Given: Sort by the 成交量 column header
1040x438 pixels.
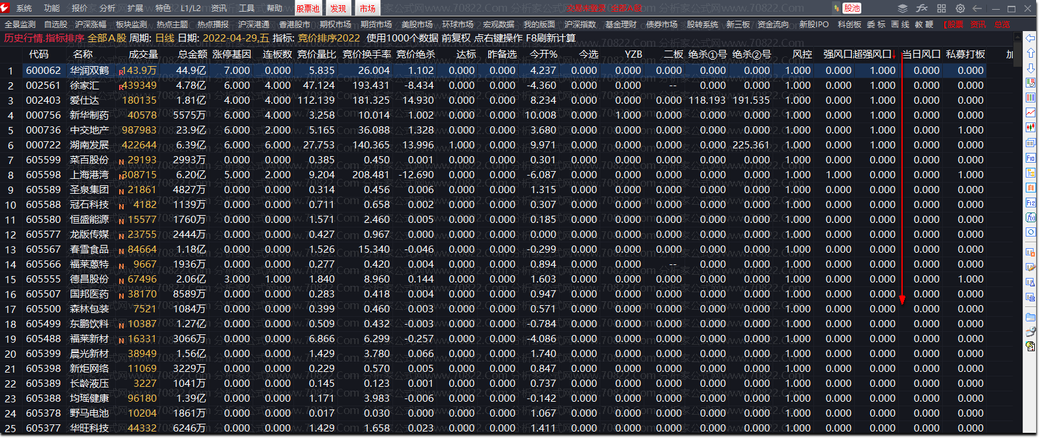Looking at the screenshot, I should coord(143,54).
